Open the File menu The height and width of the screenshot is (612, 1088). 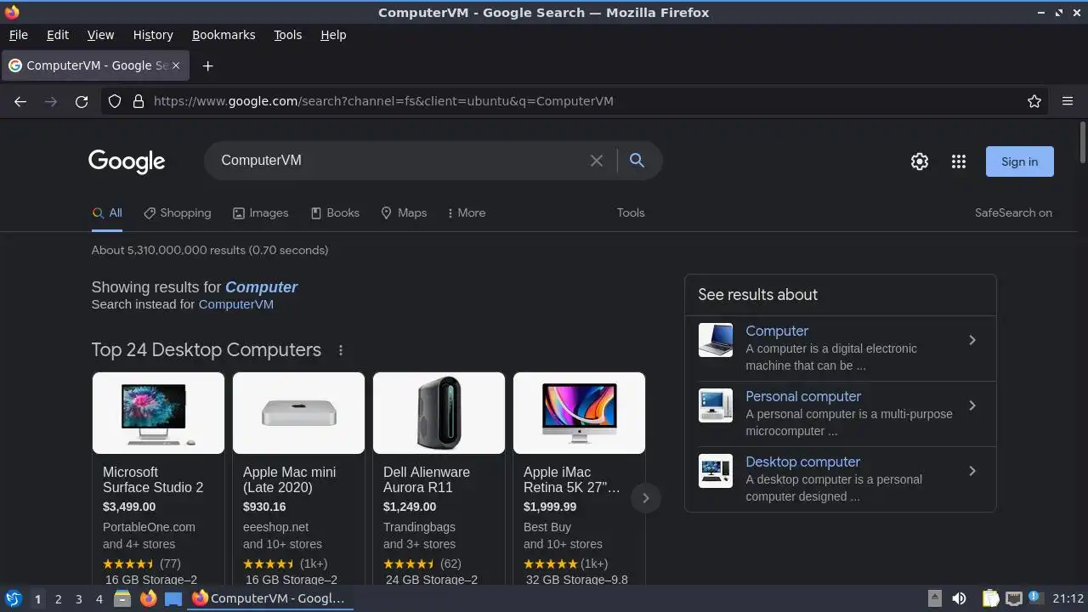click(18, 35)
